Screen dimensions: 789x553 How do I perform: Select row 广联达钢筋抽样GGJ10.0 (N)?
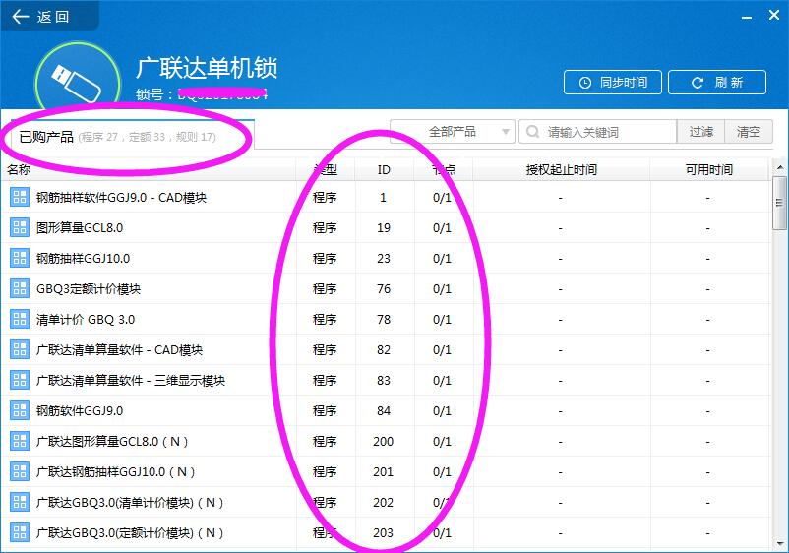pyautogui.click(x=386, y=471)
